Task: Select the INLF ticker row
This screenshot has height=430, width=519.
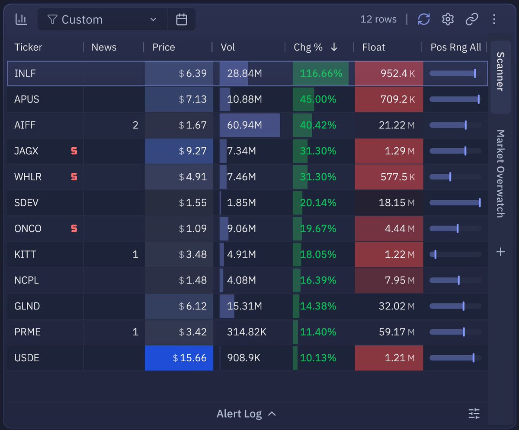Action: pyautogui.click(x=247, y=73)
